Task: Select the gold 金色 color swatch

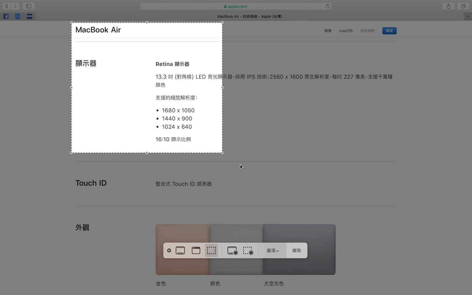Action: tap(183, 249)
